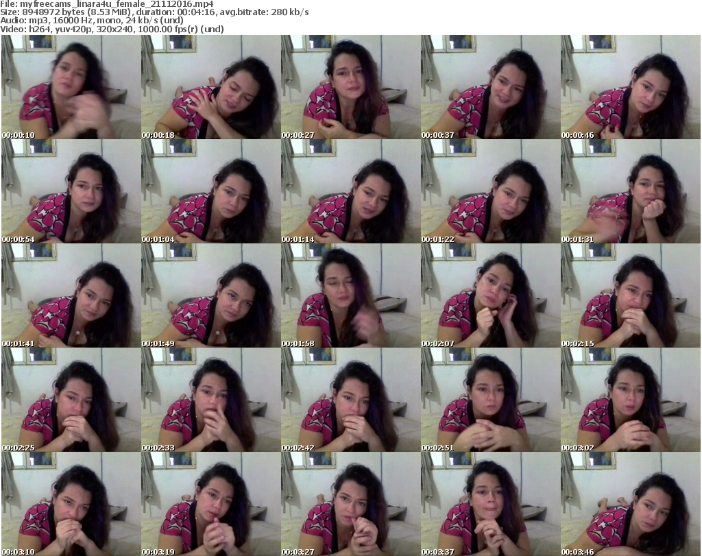Click the thumbnail stamped 00:01:41
The width and height of the screenshot is (702, 556).
[71, 295]
